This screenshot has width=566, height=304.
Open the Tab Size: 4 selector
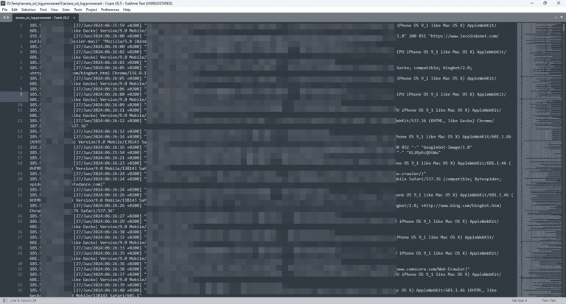click(519, 300)
